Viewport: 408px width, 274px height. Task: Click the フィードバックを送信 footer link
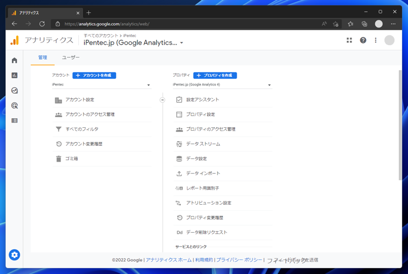293,260
